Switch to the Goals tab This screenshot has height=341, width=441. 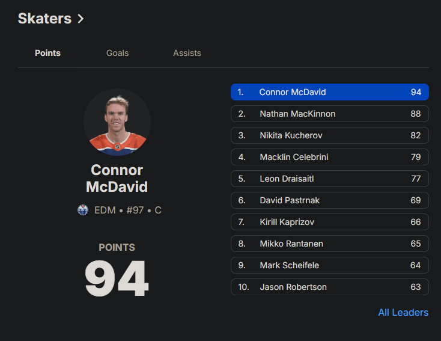pyautogui.click(x=117, y=53)
